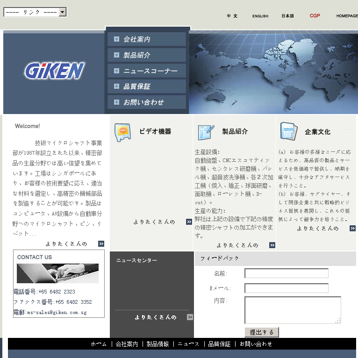The height and width of the screenshot is (358, 358).
Task: Open the CGP link
Action: click(x=315, y=16)
